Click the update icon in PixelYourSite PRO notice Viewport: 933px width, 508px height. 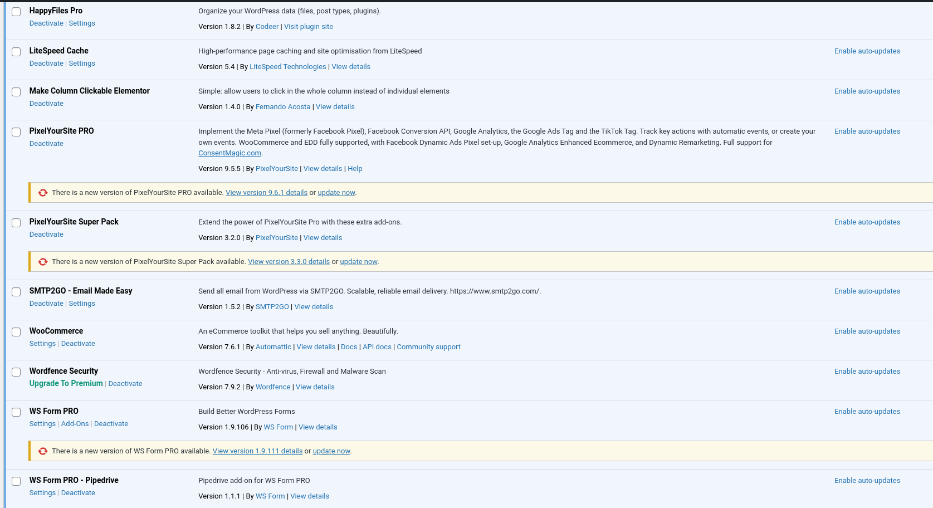[43, 193]
